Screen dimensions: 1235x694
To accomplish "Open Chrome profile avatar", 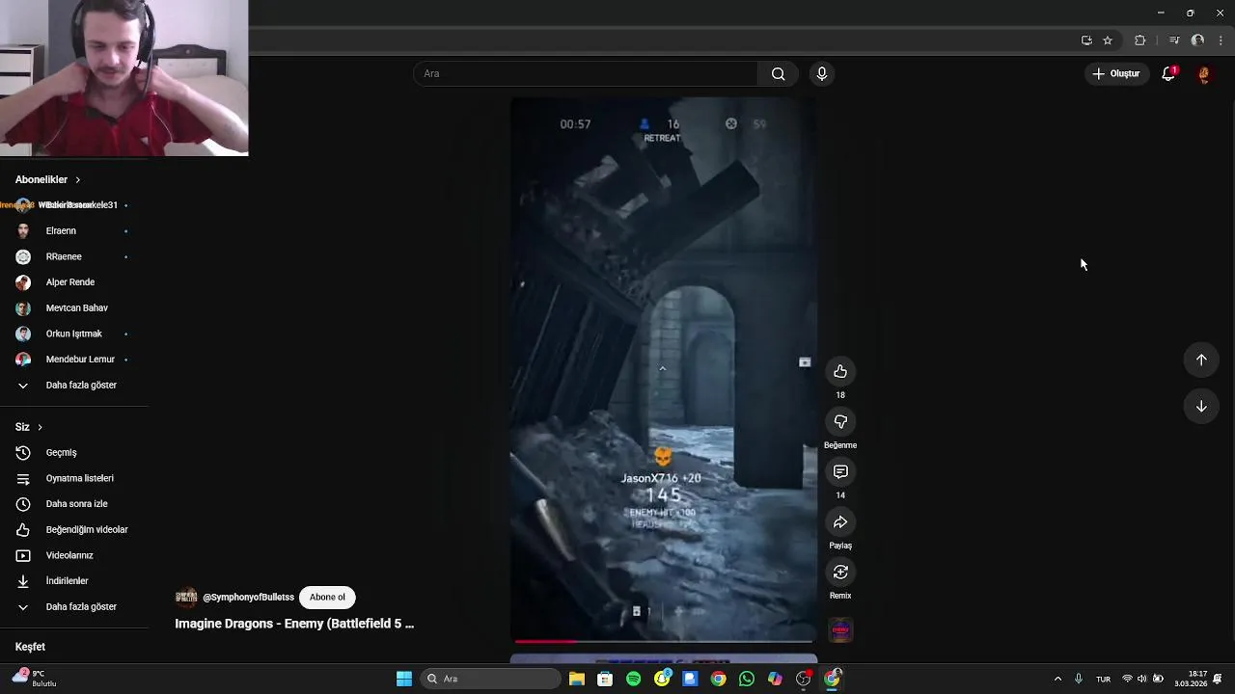I will pos(1197,40).
